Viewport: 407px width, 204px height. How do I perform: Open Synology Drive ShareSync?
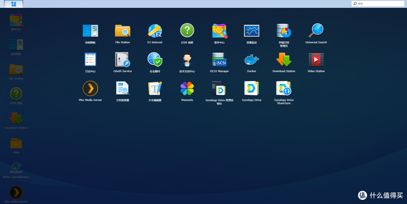(284, 88)
